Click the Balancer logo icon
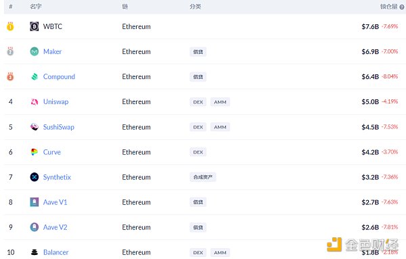The height and width of the screenshot is (259, 406). 35,252
